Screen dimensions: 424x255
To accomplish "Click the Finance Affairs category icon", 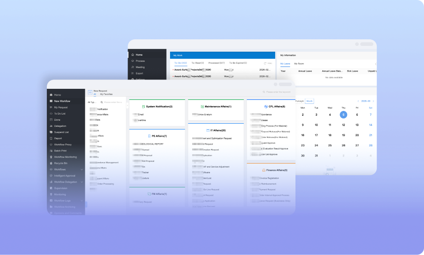I will point(263,170).
